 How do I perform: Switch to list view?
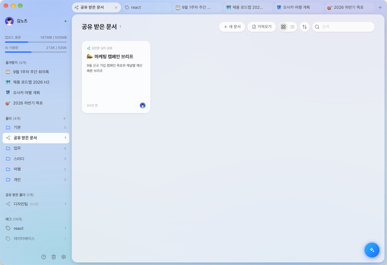tap(292, 27)
